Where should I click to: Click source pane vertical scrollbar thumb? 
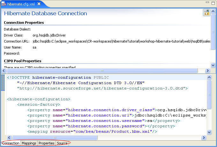click(x=209, y=95)
